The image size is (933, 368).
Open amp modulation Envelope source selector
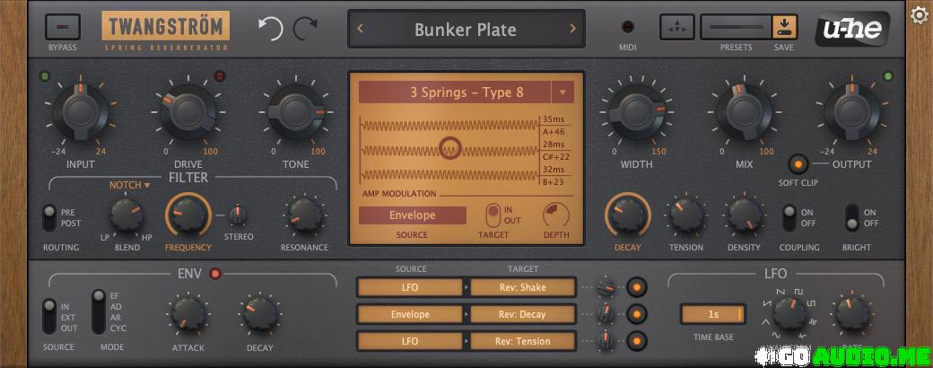coord(413,215)
